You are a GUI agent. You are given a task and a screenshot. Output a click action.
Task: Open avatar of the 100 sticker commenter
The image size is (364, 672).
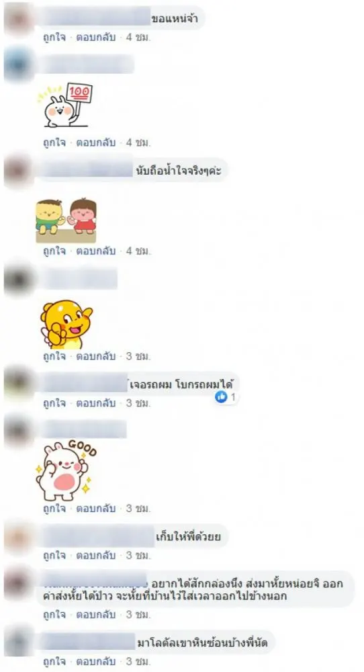[x=18, y=65]
